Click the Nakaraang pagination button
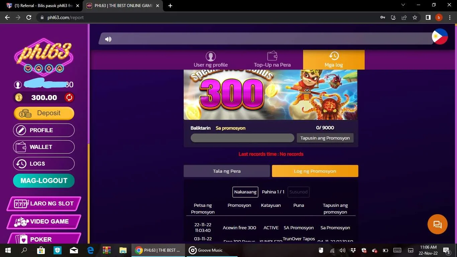The image size is (457, 257). click(245, 192)
